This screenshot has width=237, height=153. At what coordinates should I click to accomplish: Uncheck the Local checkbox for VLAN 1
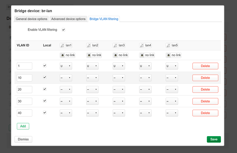click(45, 66)
